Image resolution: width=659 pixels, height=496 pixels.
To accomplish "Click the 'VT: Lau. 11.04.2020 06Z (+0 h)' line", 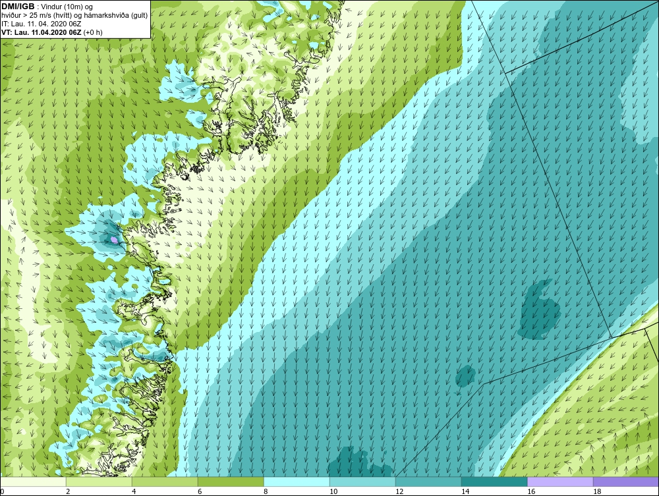I will tap(51, 32).
